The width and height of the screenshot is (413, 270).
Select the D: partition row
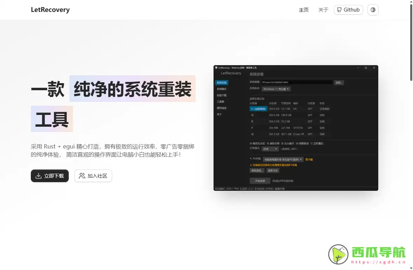point(290,115)
